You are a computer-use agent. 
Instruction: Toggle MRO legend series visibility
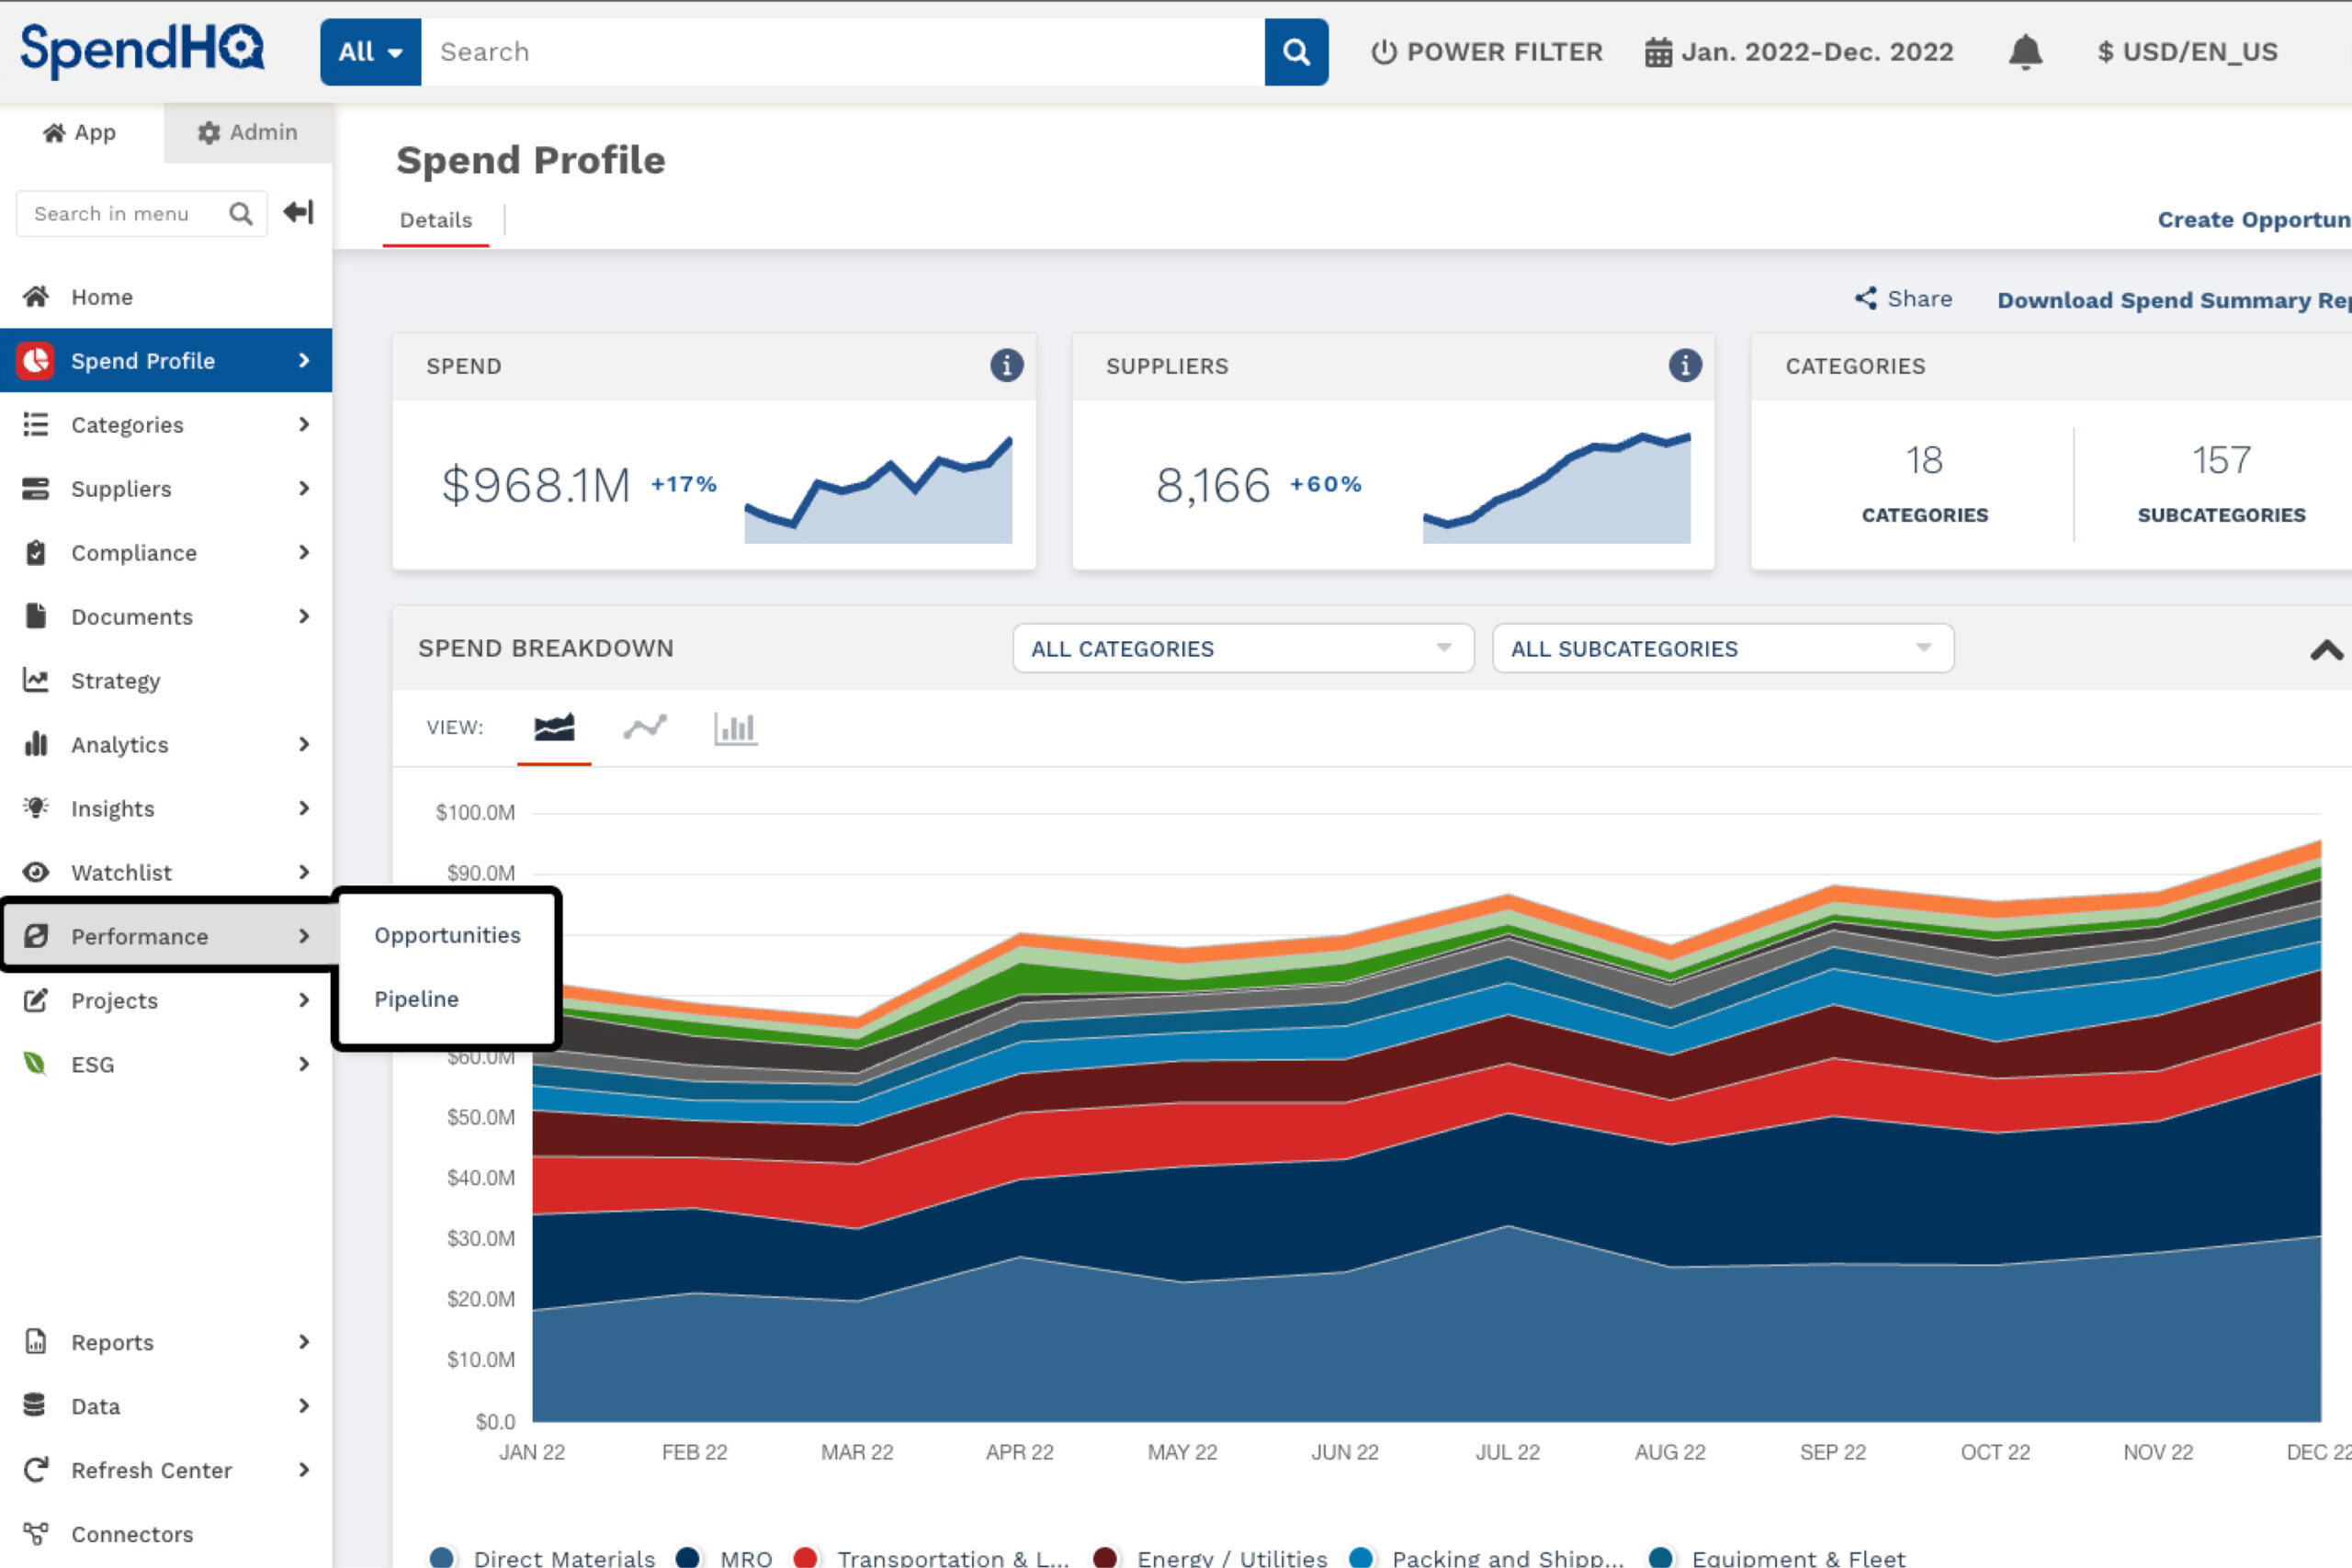point(745,1557)
